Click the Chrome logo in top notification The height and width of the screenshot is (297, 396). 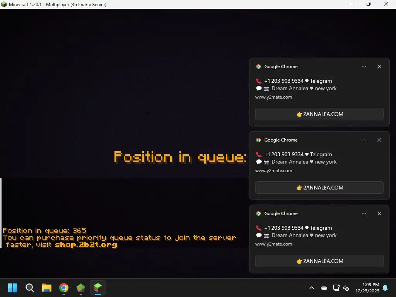click(258, 67)
